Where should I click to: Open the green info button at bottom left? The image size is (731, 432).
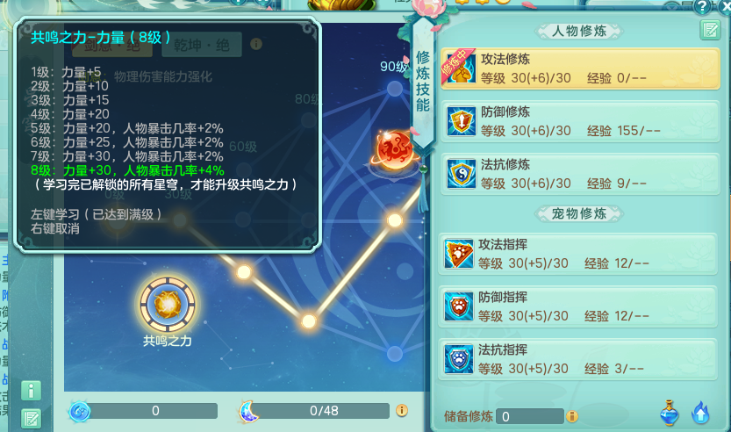(x=32, y=391)
